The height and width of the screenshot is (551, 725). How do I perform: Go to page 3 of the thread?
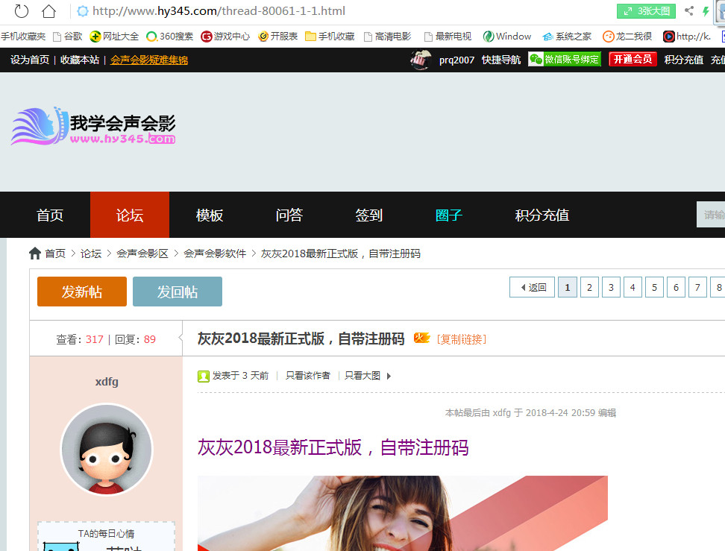click(612, 287)
